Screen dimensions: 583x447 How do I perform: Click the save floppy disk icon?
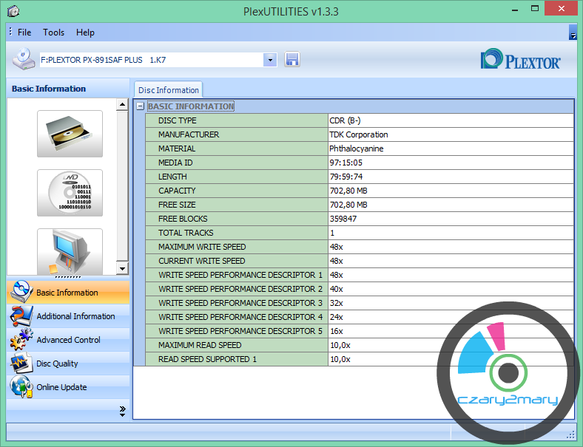292,60
